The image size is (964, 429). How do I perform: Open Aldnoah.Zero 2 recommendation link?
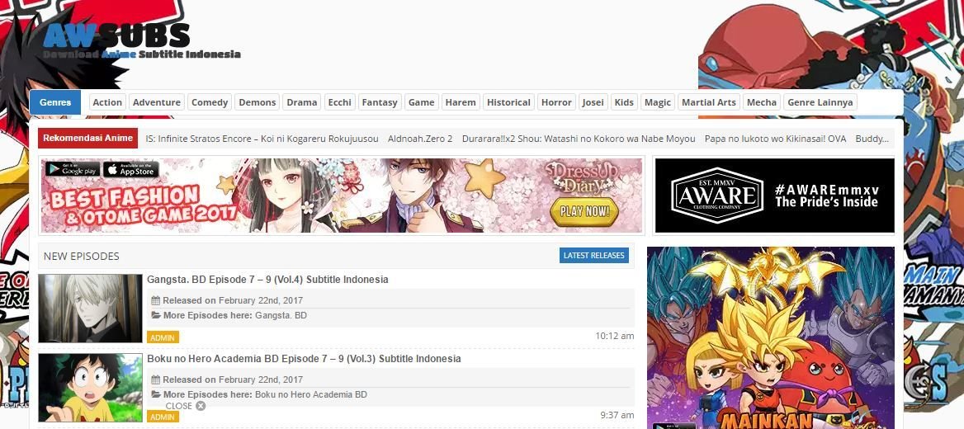coord(420,139)
